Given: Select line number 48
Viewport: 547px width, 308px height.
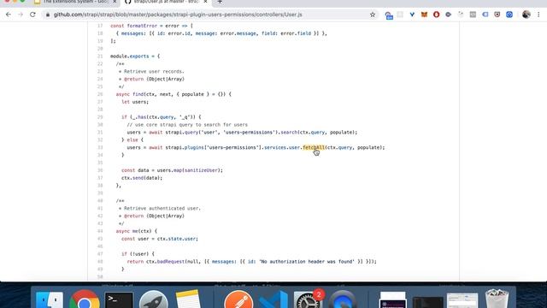Looking at the screenshot, I should click(100, 262).
